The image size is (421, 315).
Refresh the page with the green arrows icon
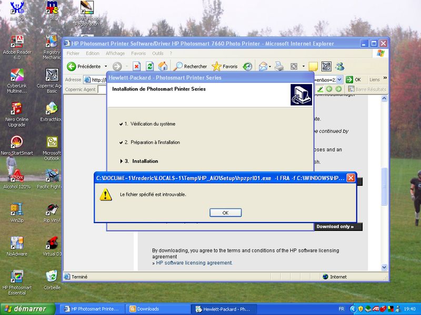(x=150, y=66)
